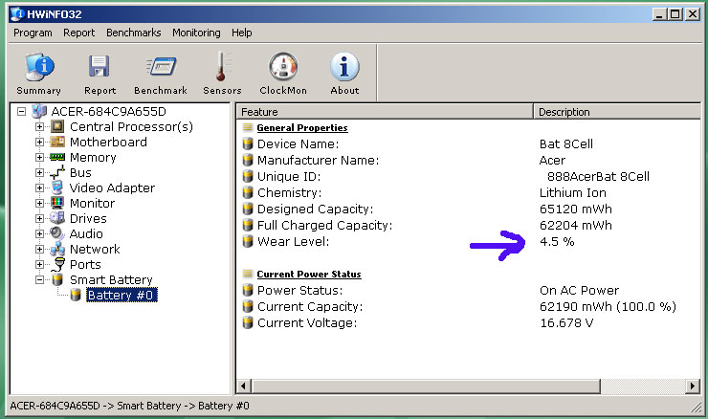Select the Battery #0 tree item
The width and height of the screenshot is (708, 419).
(121, 295)
